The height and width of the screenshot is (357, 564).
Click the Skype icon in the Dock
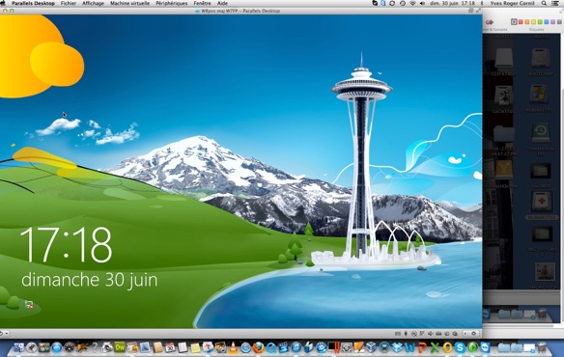(x=460, y=347)
